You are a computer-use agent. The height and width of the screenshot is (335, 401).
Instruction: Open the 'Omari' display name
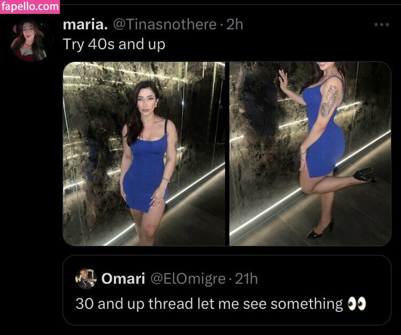(x=124, y=278)
